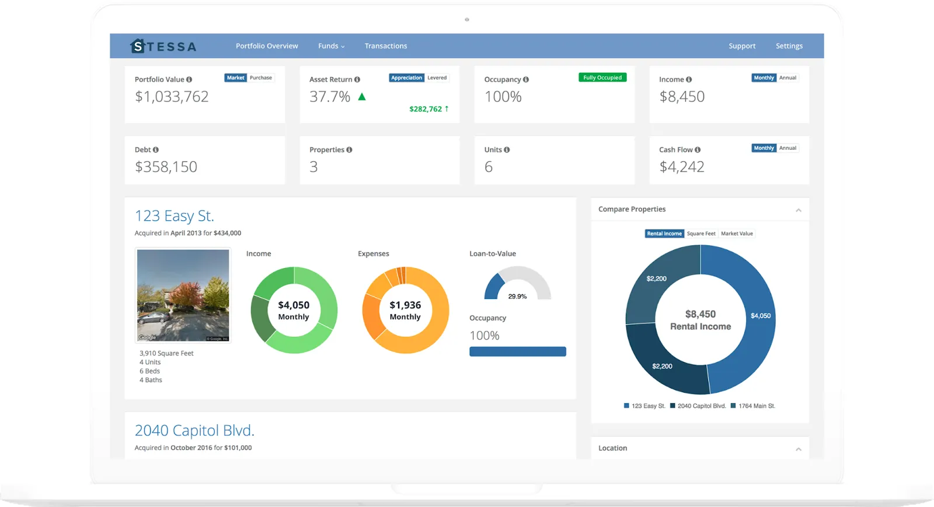Open Support in the header
Image resolution: width=934 pixels, height=507 pixels.
pyautogui.click(x=742, y=46)
